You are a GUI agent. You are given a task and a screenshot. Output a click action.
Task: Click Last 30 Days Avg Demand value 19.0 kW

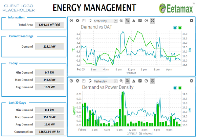50,125
